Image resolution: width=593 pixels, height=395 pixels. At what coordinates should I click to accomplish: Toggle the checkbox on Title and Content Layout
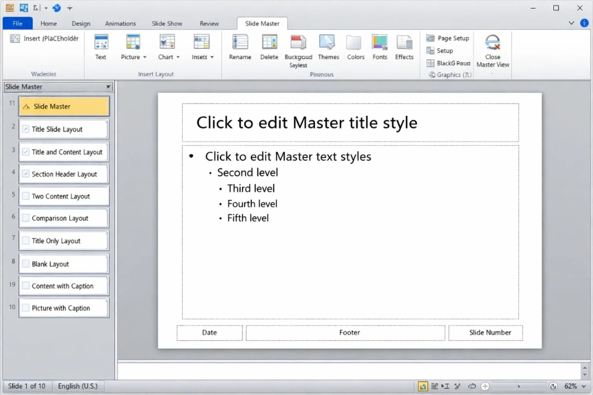click(25, 151)
